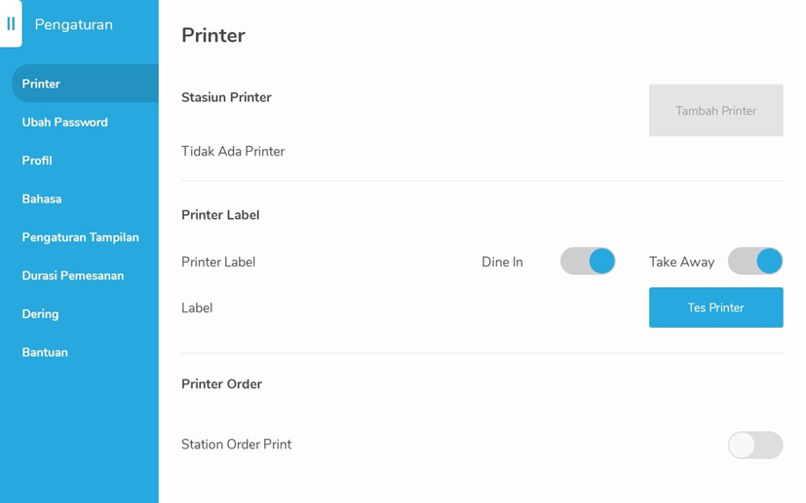Image resolution: width=806 pixels, height=503 pixels.
Task: Click the Stasiun Printer section heading
Action: 226,97
